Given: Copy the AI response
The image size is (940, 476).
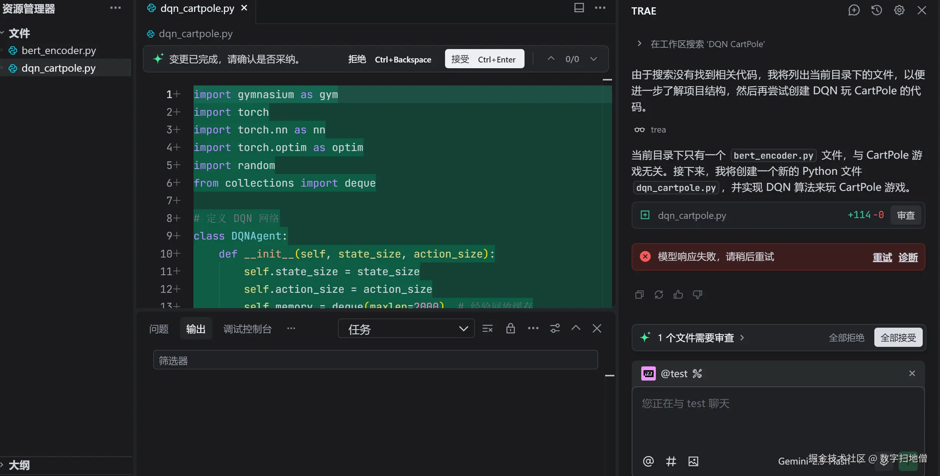Looking at the screenshot, I should pos(639,294).
